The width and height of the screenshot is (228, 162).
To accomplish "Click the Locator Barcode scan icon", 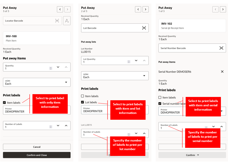I will 57,21.
